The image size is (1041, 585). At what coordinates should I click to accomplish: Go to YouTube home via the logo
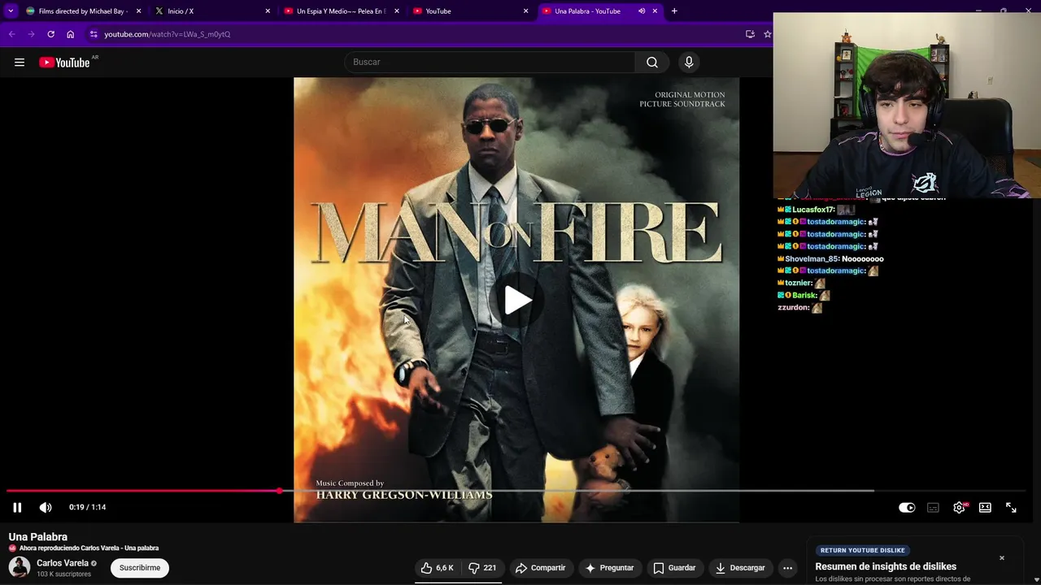64,63
